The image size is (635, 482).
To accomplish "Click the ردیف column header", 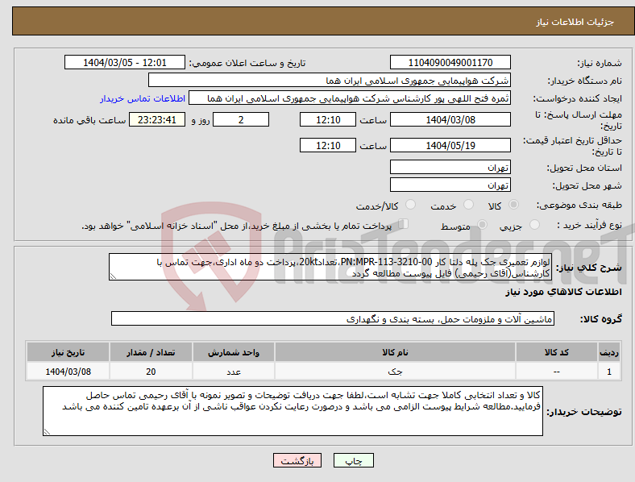I will [609, 352].
